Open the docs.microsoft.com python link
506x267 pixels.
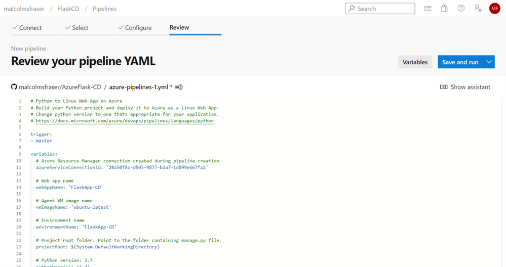[125, 121]
